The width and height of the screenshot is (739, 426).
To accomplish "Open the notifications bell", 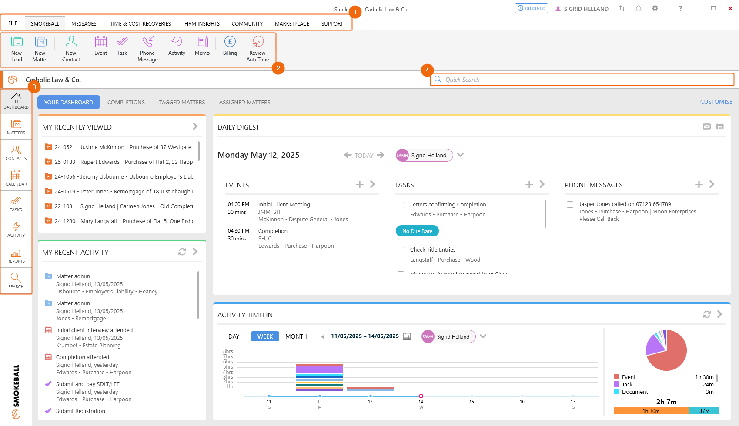I will (x=639, y=8).
